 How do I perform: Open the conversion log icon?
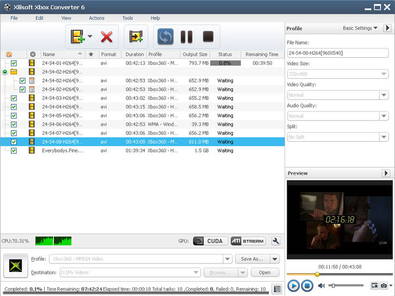tap(276, 289)
